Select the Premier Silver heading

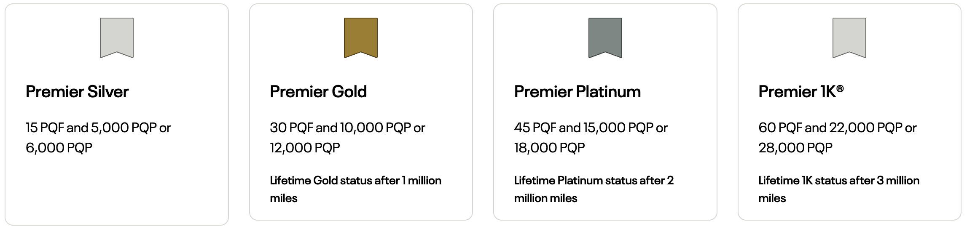click(77, 92)
